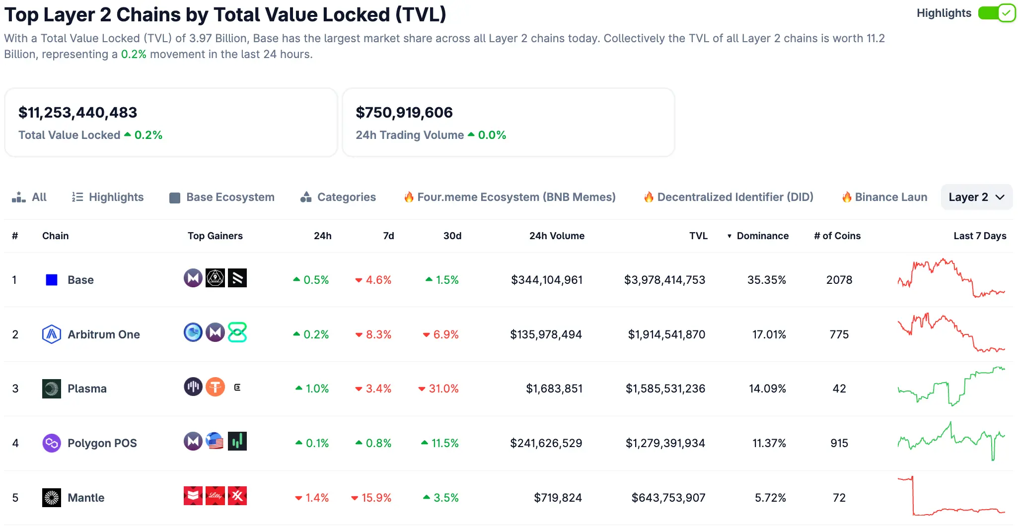
Task: Sort table by TVL column header
Action: [698, 236]
